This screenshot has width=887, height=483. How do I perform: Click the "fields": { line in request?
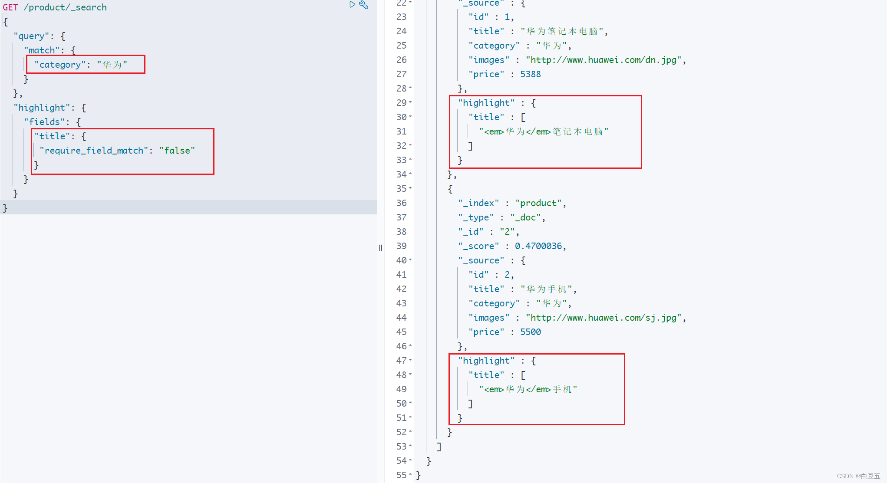53,122
